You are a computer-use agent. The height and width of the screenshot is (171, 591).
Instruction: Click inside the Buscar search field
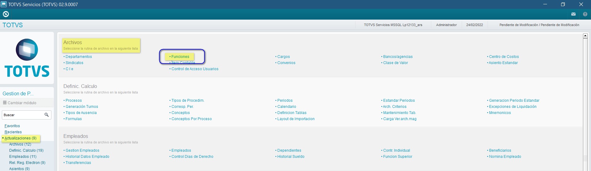point(22,115)
